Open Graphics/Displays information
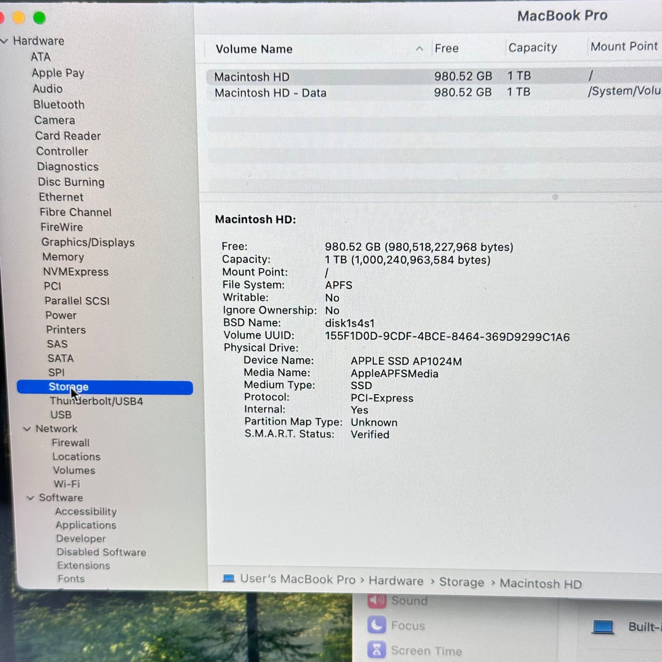662x662 pixels. click(88, 242)
